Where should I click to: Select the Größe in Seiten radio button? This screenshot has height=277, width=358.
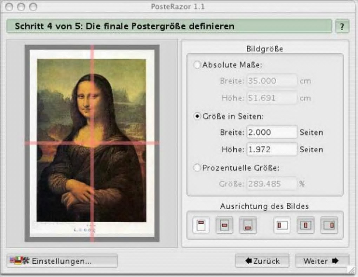point(197,116)
